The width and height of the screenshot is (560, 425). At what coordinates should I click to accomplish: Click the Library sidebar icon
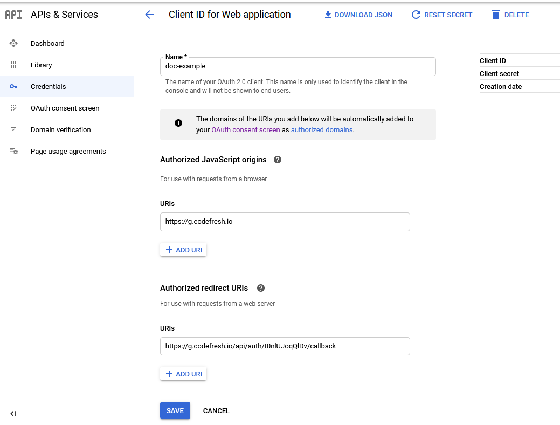click(x=13, y=65)
